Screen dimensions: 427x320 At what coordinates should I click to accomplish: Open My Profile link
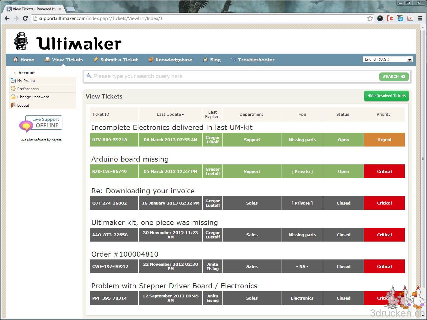pos(26,81)
